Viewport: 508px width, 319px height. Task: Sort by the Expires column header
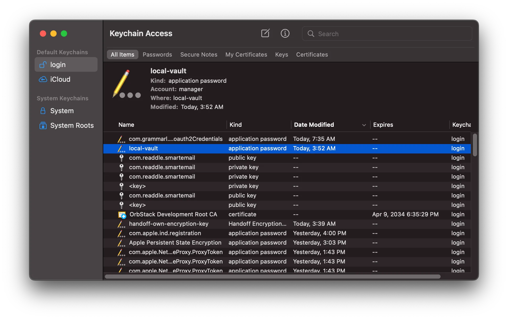(383, 125)
